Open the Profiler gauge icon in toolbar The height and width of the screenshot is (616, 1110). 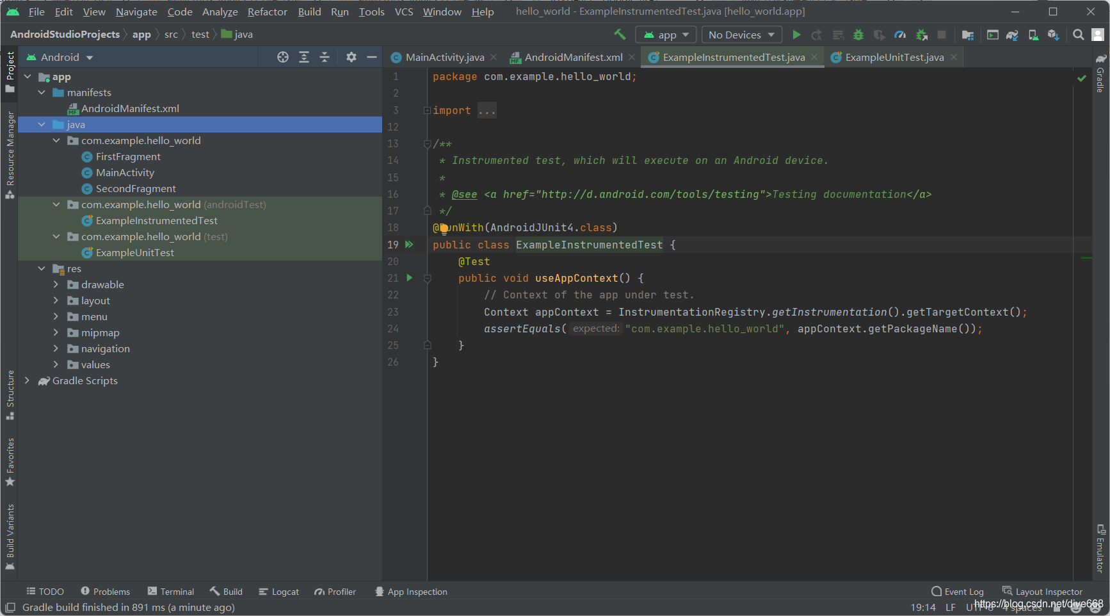coord(900,35)
